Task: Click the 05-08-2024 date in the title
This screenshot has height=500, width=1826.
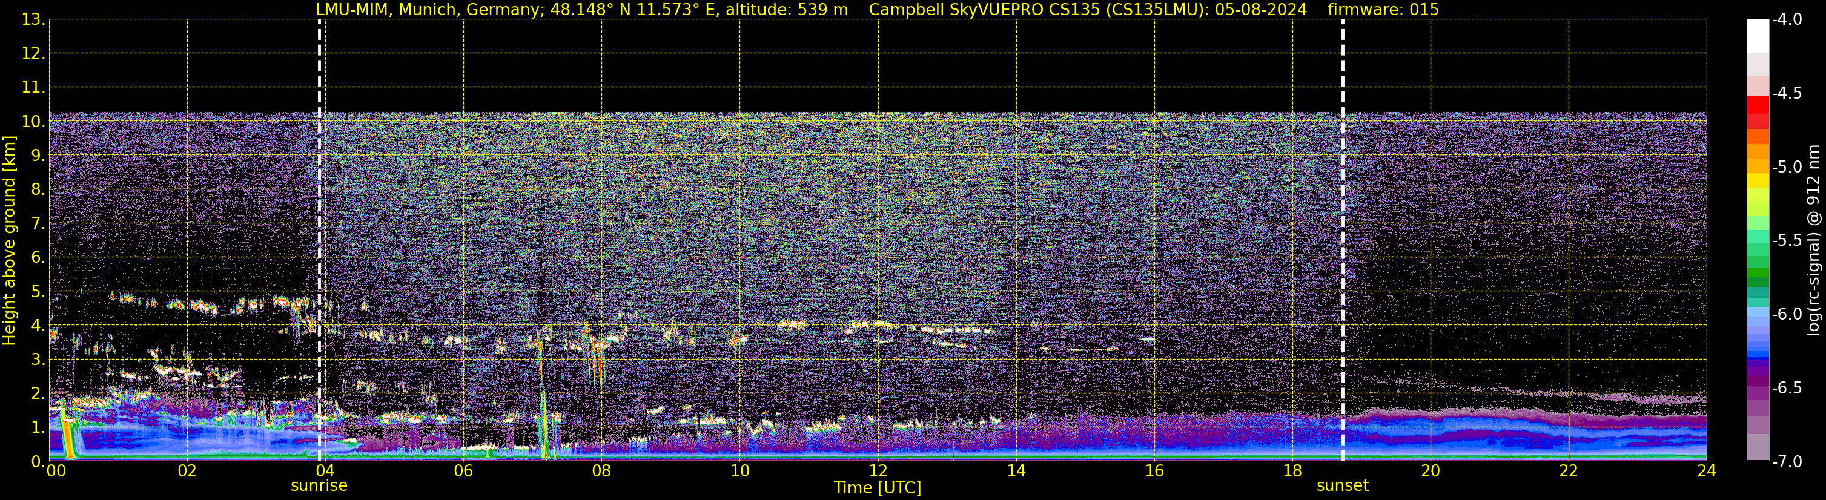Action: click(1261, 10)
